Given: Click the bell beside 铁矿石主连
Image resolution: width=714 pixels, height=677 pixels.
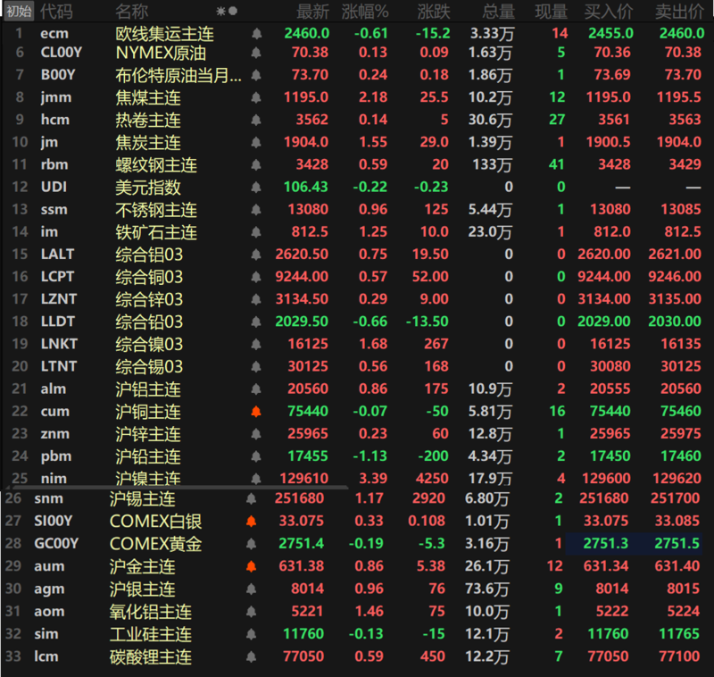Looking at the screenshot, I should (x=256, y=232).
